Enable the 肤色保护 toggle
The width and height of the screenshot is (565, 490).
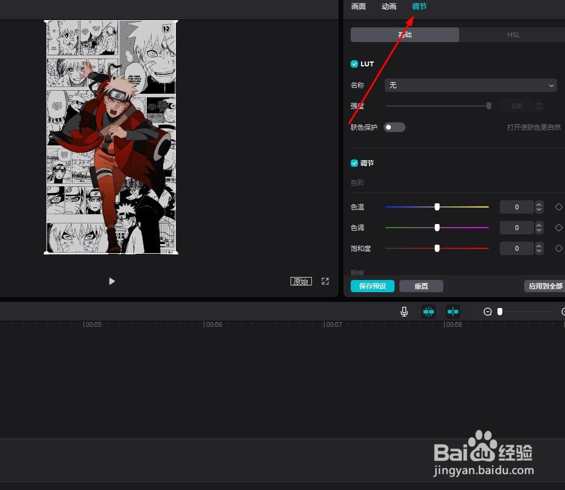[394, 127]
